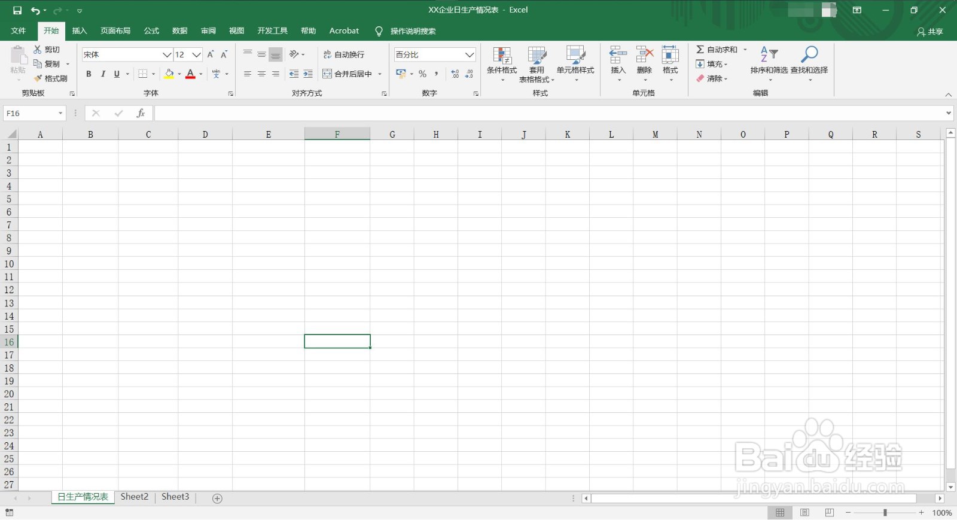Align text to the left
Image resolution: width=957 pixels, height=520 pixels.
pos(248,74)
